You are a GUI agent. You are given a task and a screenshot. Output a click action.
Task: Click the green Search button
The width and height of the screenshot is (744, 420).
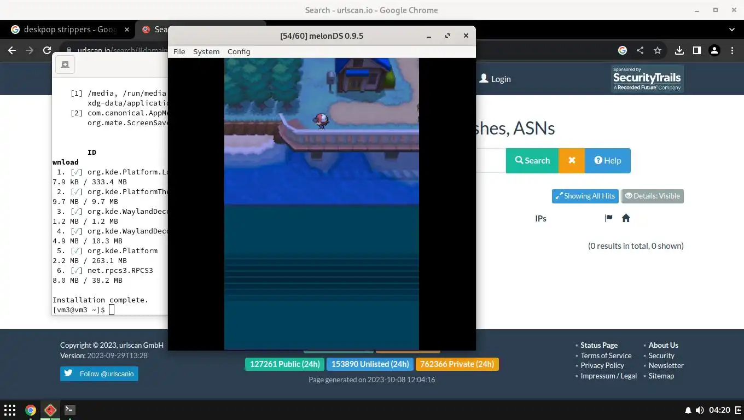point(532,160)
